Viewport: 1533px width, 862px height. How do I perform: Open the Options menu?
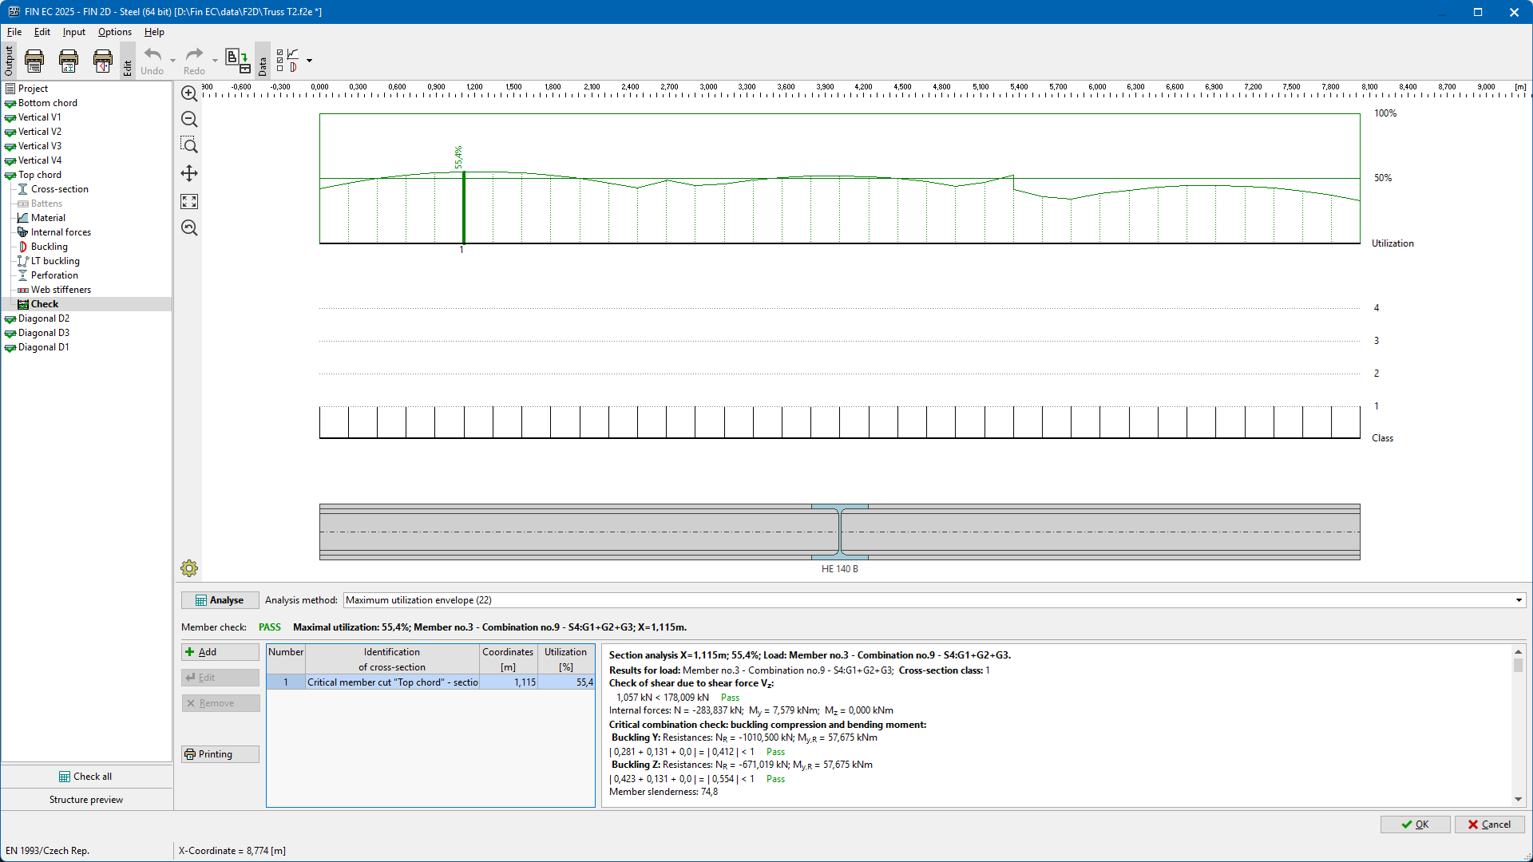point(114,32)
